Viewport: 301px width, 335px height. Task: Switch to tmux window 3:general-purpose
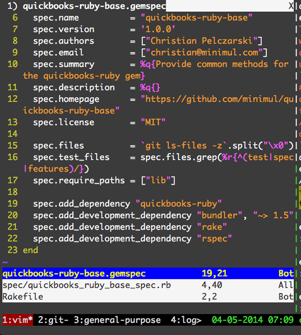click(117, 320)
